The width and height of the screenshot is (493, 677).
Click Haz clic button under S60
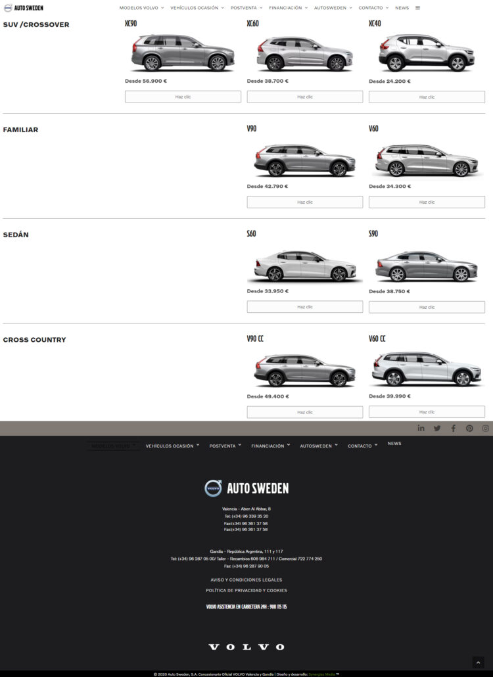click(305, 307)
